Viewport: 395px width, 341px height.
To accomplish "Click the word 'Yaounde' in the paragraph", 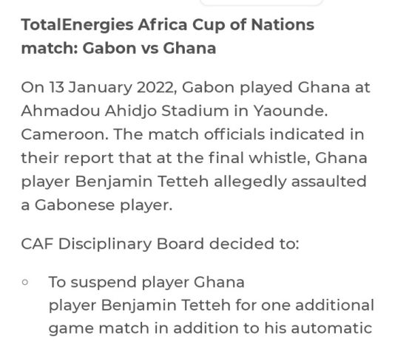I will pos(290,111).
